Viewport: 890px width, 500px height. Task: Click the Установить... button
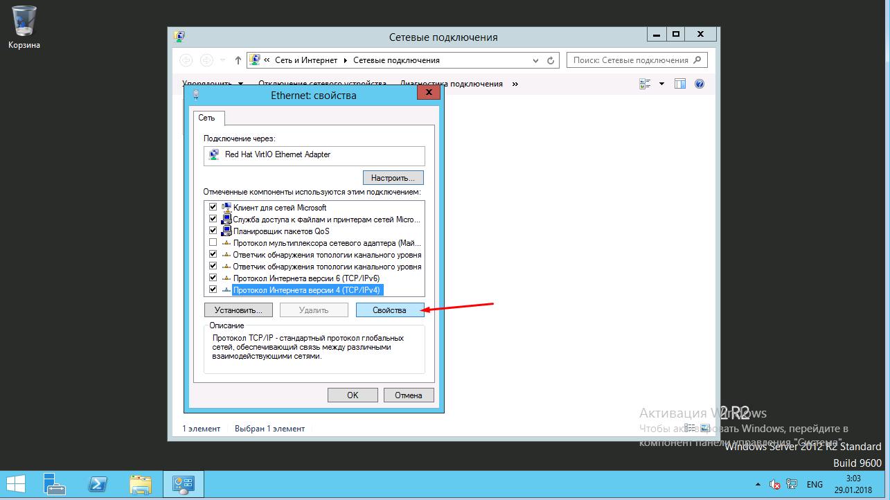pos(238,310)
